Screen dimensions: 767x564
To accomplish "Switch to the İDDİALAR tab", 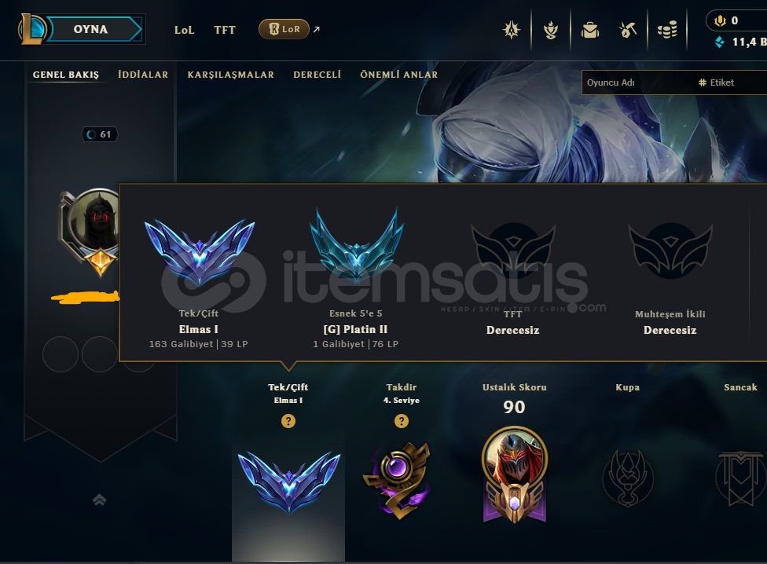I will [143, 75].
